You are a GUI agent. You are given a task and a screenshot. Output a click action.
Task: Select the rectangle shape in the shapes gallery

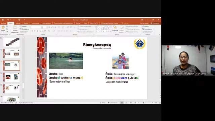(104, 27)
